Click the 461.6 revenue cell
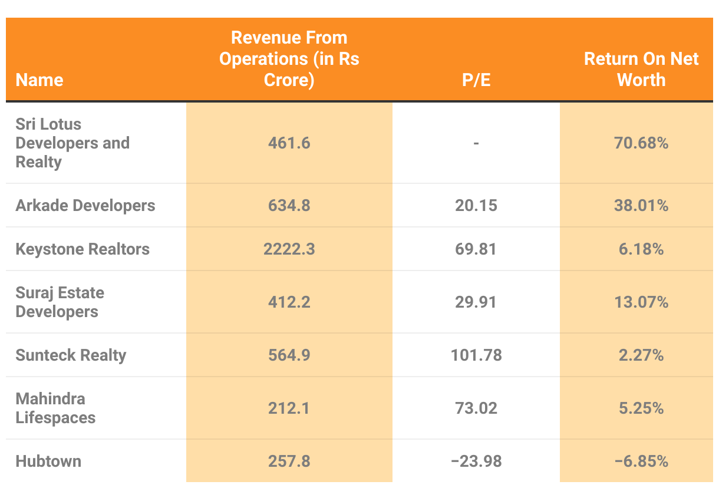 [x=289, y=143]
